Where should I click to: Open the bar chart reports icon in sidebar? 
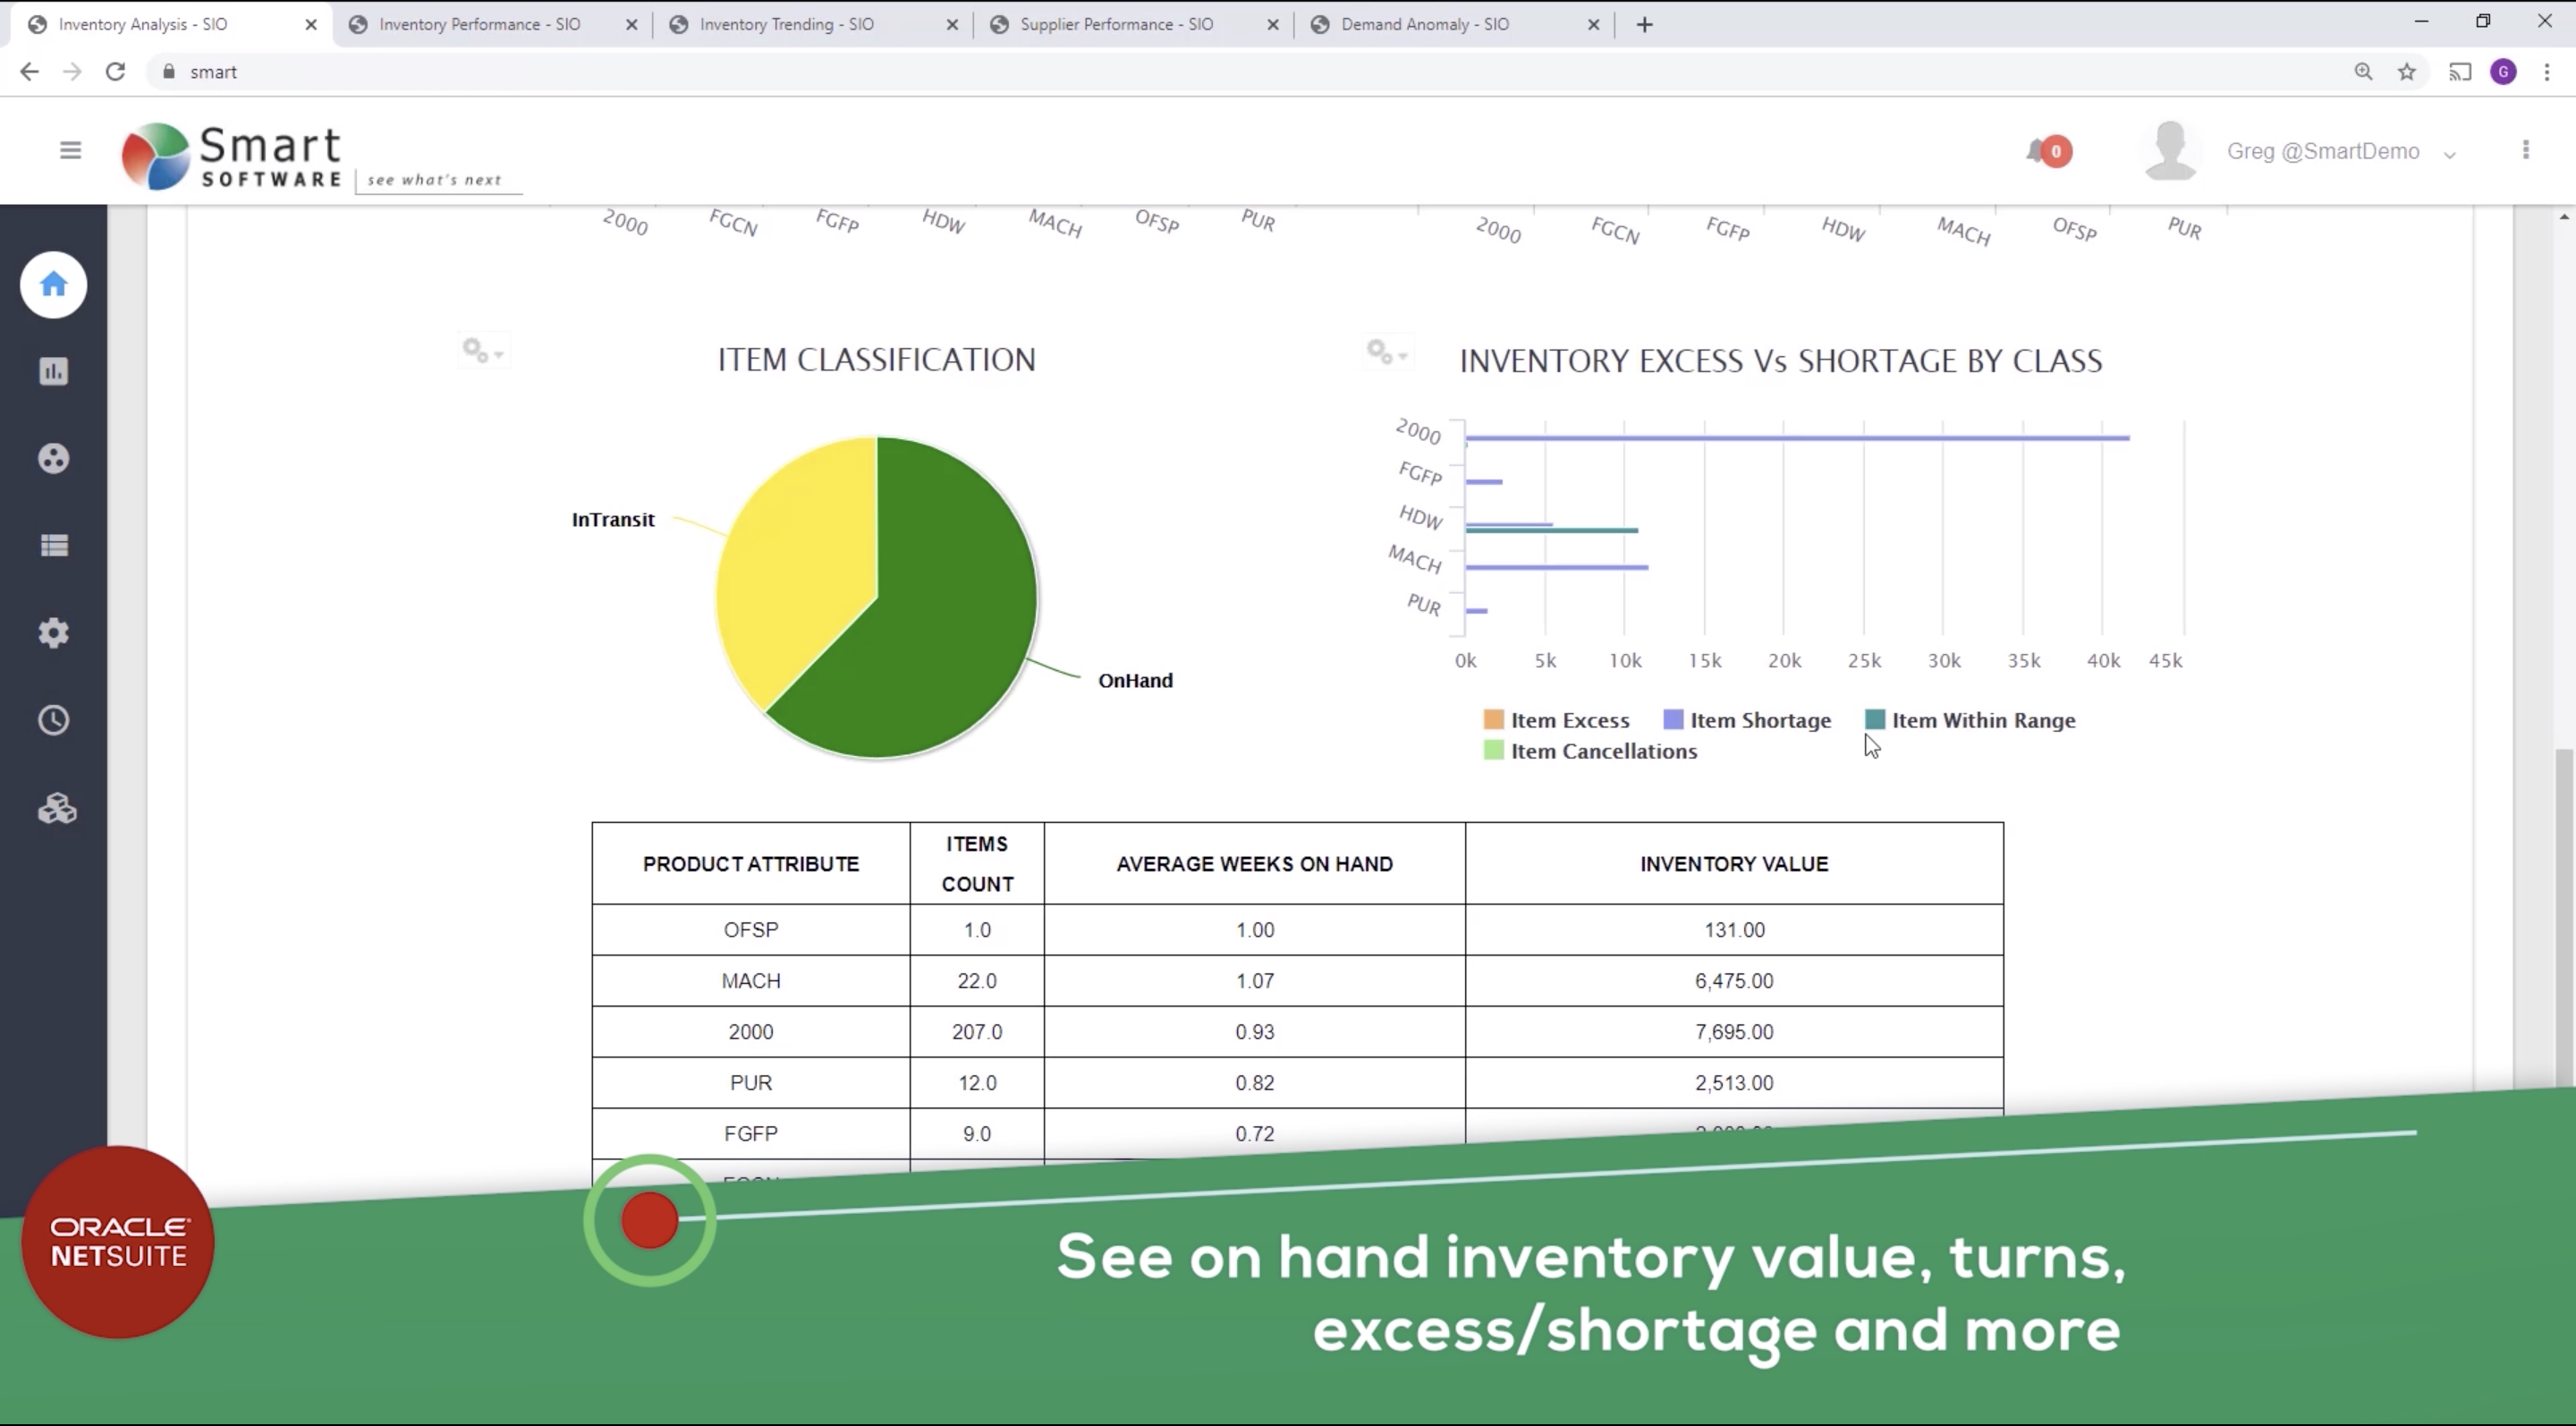coord(52,371)
